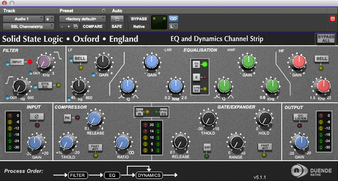This screenshot has width=338, height=181.
Task: Click the compressor RATIO knob
Action: click(x=122, y=142)
